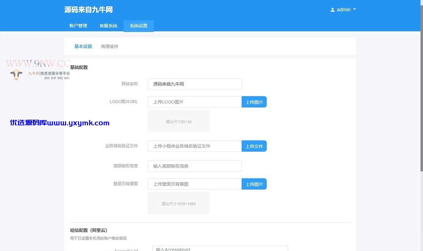Image resolution: width=423 pixels, height=251 pixels.
Task: Click the 业务域名验证文件 label
Action: pyautogui.click(x=121, y=146)
